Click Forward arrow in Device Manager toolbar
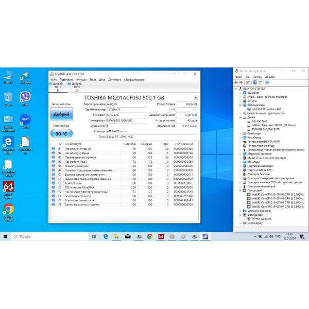Viewport: 309px width, 309px height. [x=241, y=82]
